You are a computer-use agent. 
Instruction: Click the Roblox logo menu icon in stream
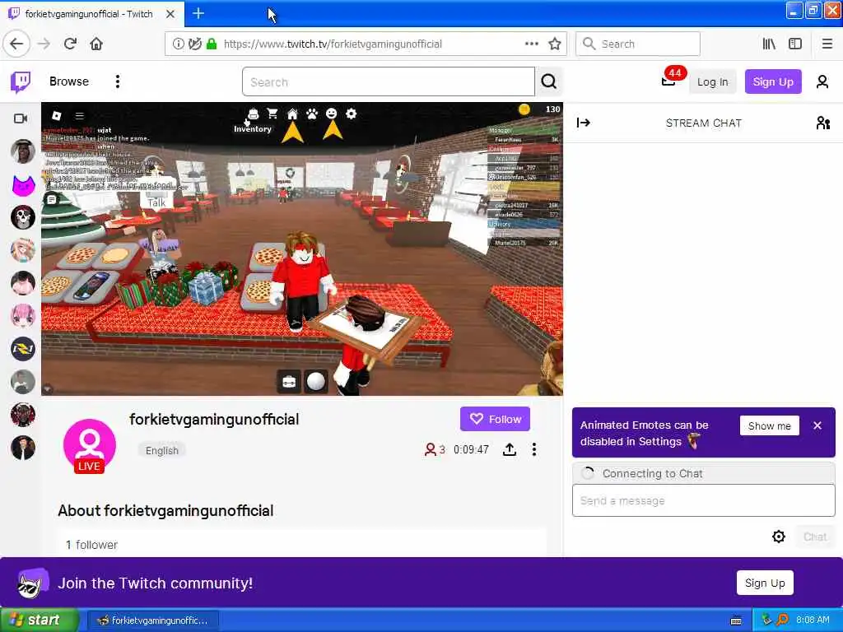click(57, 115)
